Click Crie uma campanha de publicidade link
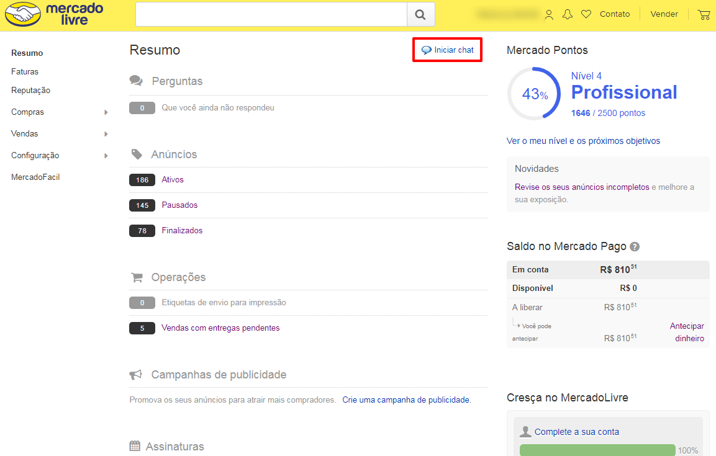Screen dimensions: 716x456 406,400
